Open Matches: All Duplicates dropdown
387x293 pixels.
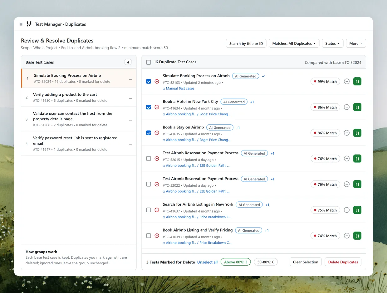pos(294,43)
